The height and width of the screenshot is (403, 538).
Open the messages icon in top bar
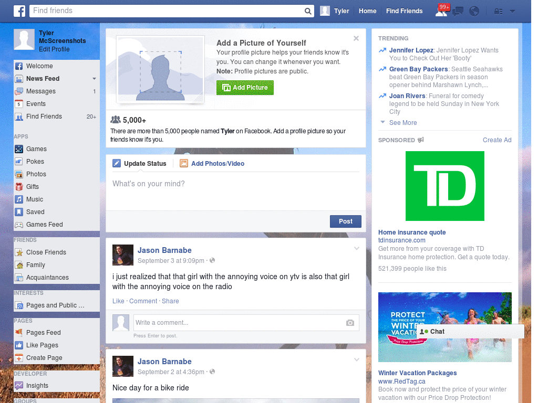pos(458,12)
